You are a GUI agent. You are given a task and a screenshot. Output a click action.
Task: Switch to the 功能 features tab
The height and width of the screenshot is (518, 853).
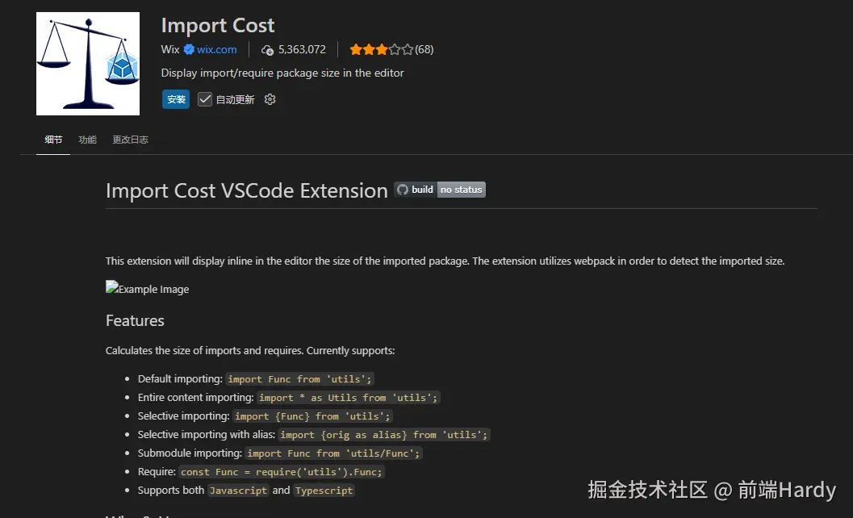(88, 140)
